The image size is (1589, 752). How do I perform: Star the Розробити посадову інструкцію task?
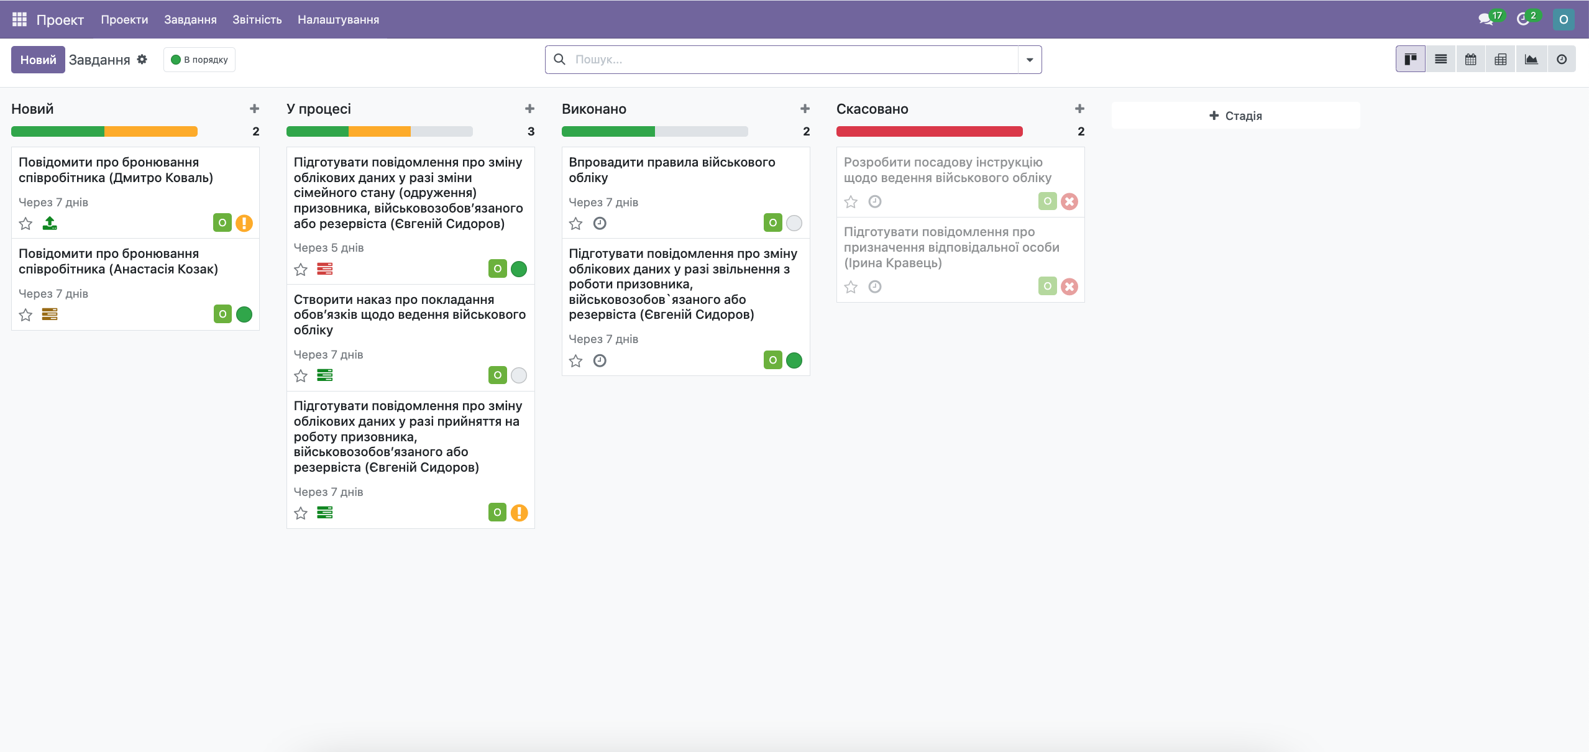click(851, 202)
